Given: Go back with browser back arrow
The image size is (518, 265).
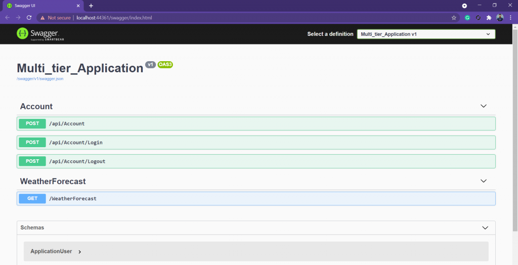Looking at the screenshot, I should [x=7, y=18].
